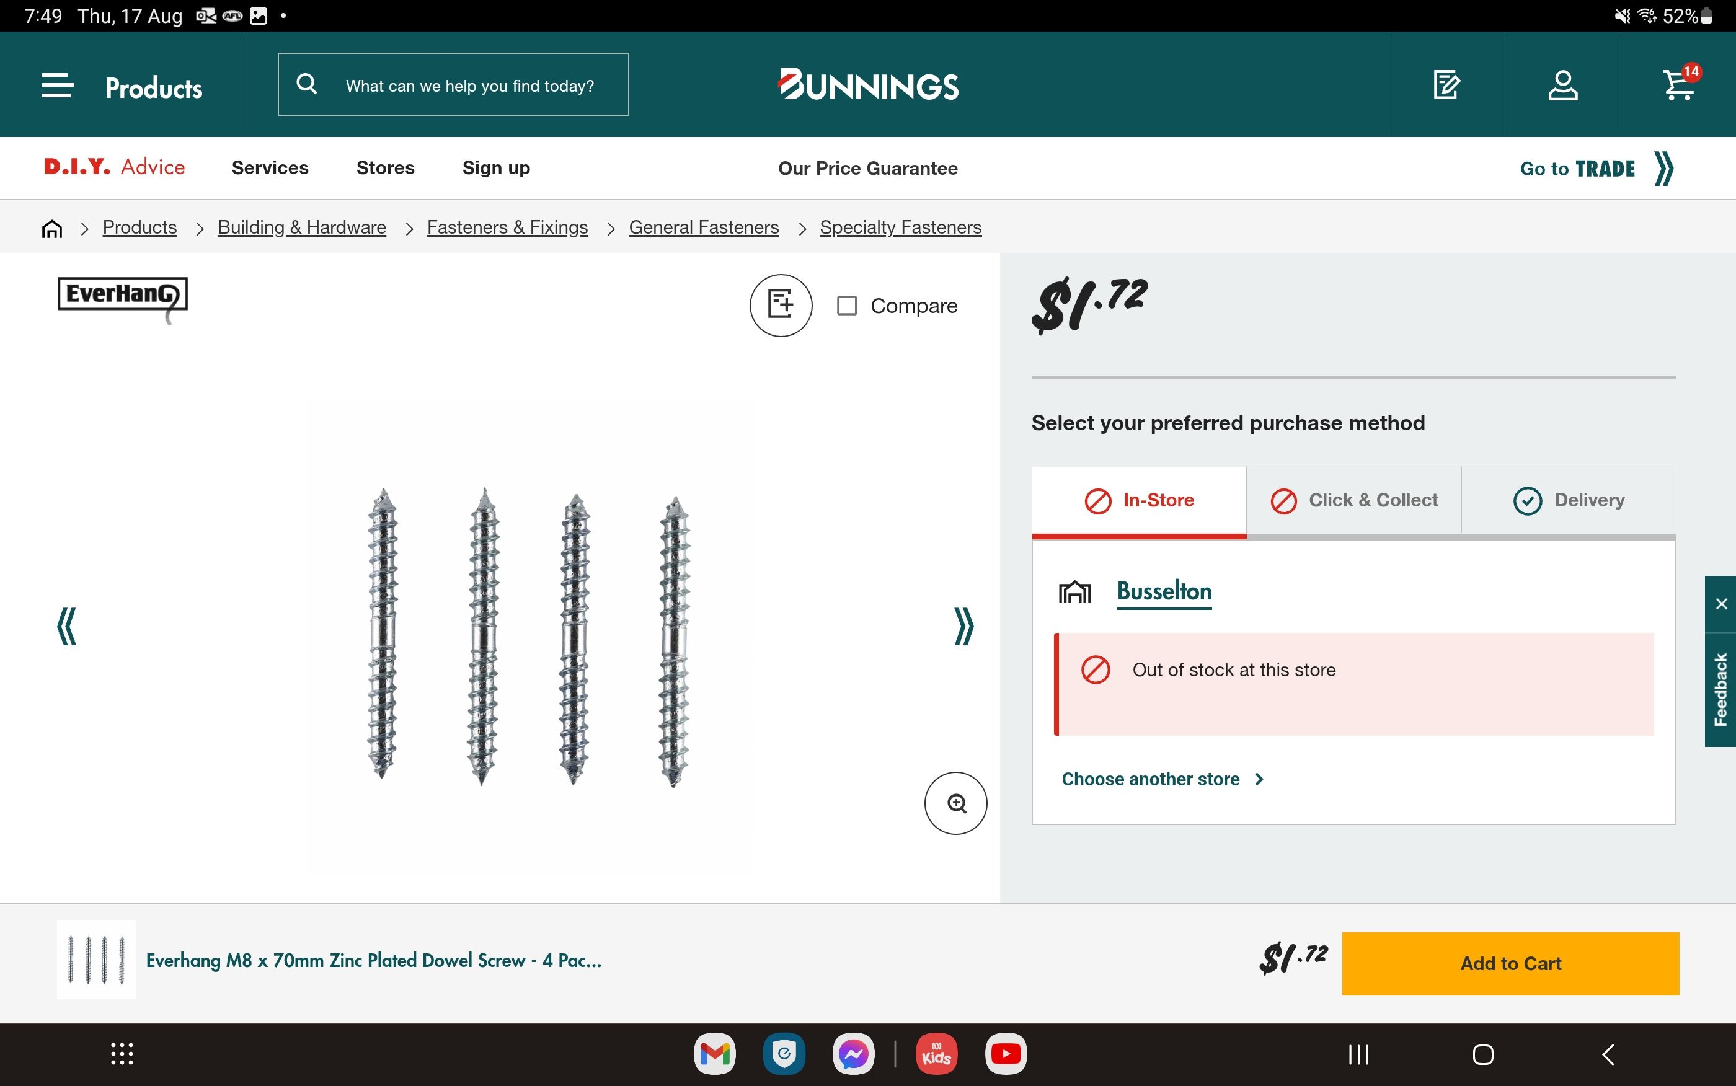This screenshot has width=1736, height=1086.
Task: Open the cart showing 14 items
Action: [1678, 85]
